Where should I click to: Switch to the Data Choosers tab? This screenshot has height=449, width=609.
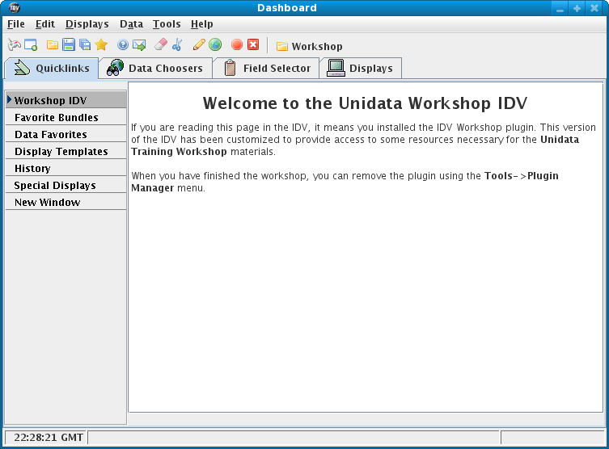pyautogui.click(x=155, y=69)
